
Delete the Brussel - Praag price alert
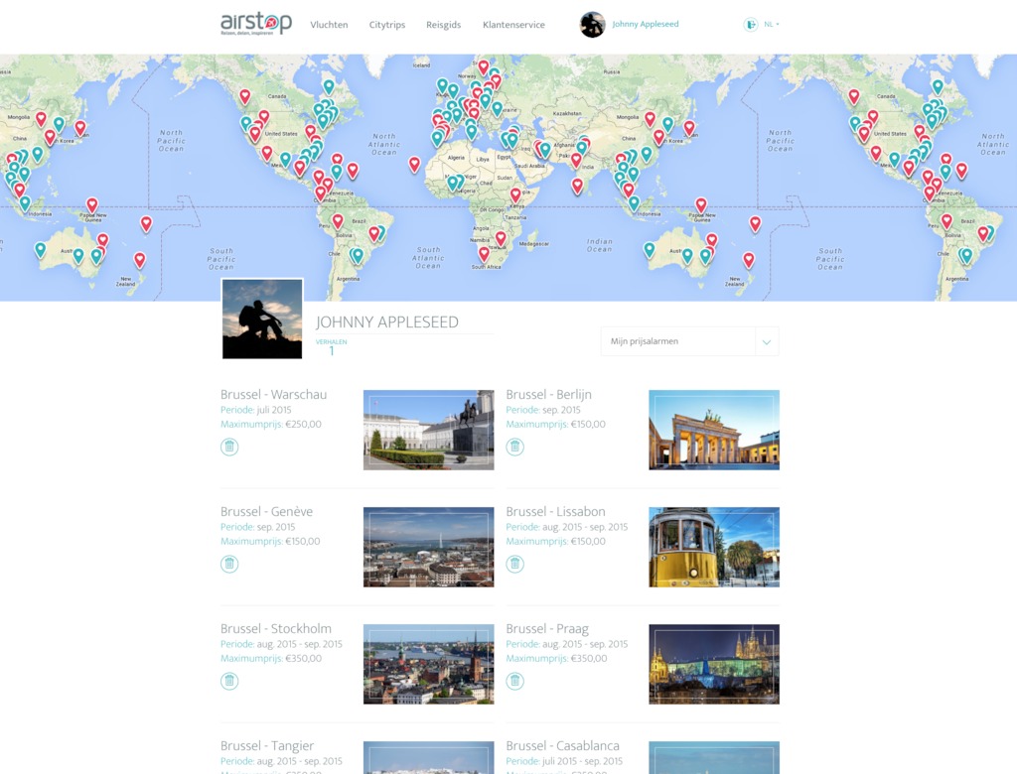(515, 681)
